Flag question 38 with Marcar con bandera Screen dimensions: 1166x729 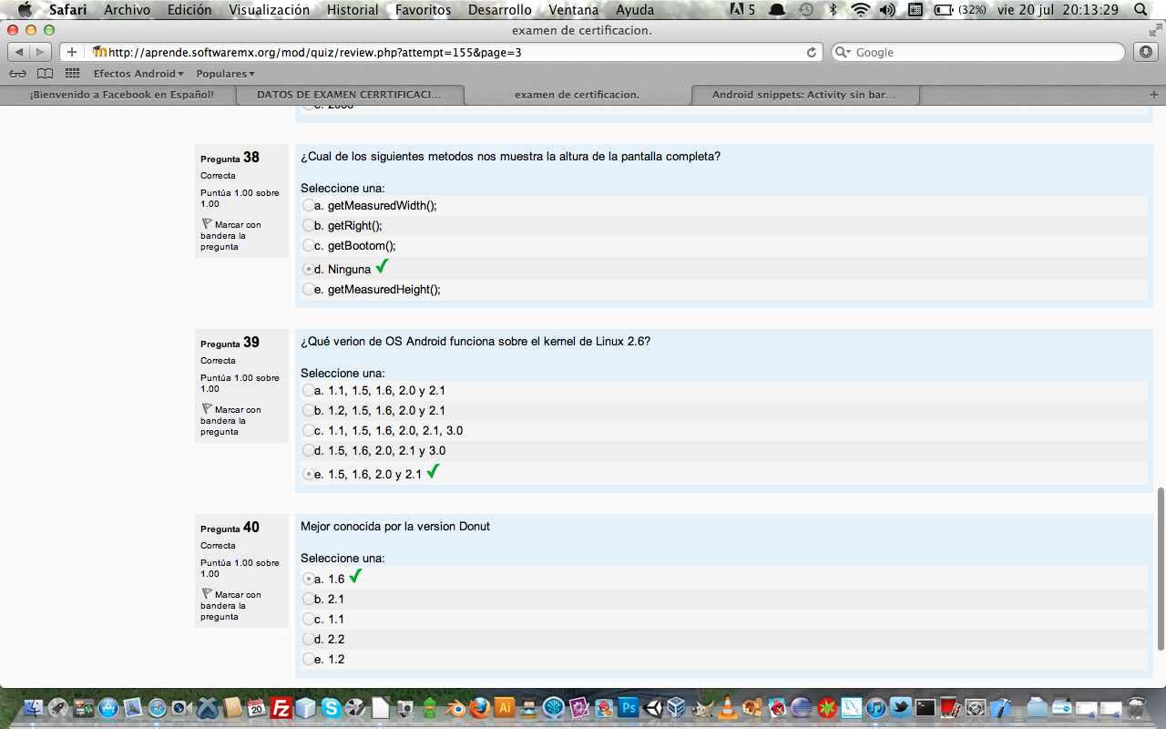(x=230, y=235)
